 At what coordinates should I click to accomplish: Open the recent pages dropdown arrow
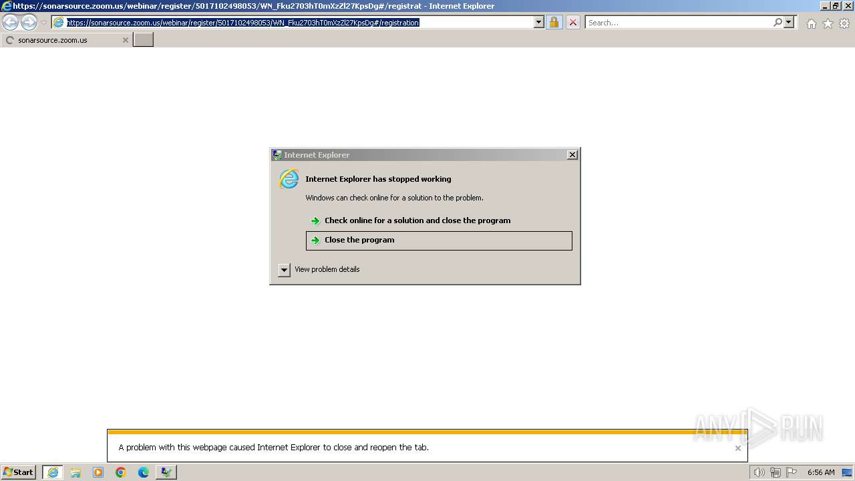tap(44, 23)
